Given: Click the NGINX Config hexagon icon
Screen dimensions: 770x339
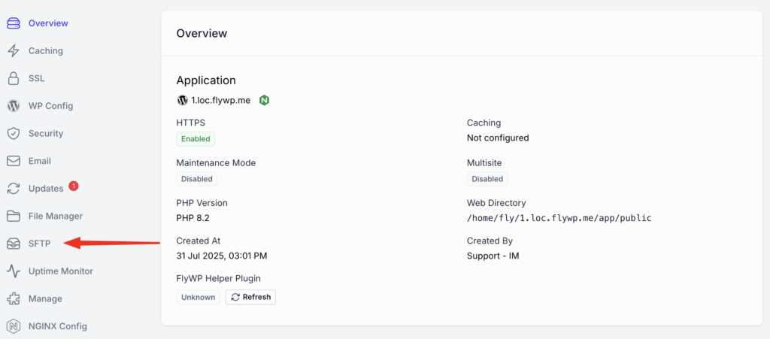Looking at the screenshot, I should tap(14, 325).
